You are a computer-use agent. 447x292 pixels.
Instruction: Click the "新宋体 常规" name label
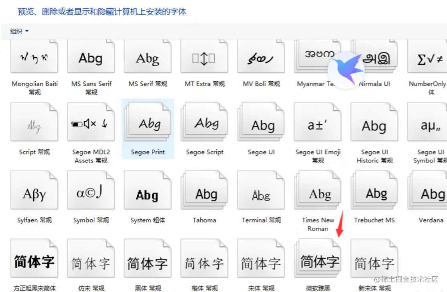(374, 288)
